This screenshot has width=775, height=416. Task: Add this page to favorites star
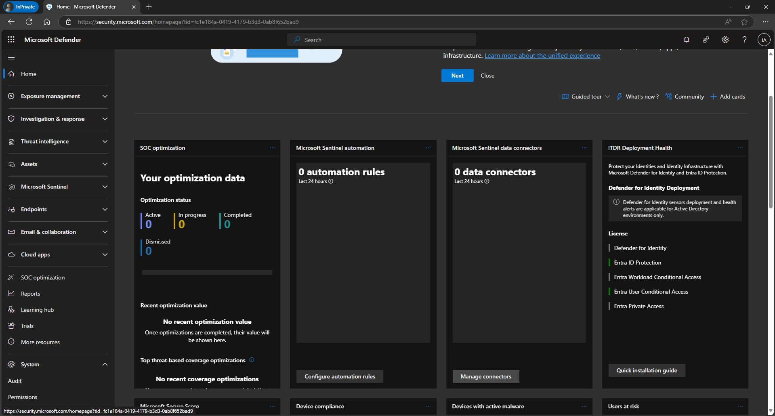(744, 22)
